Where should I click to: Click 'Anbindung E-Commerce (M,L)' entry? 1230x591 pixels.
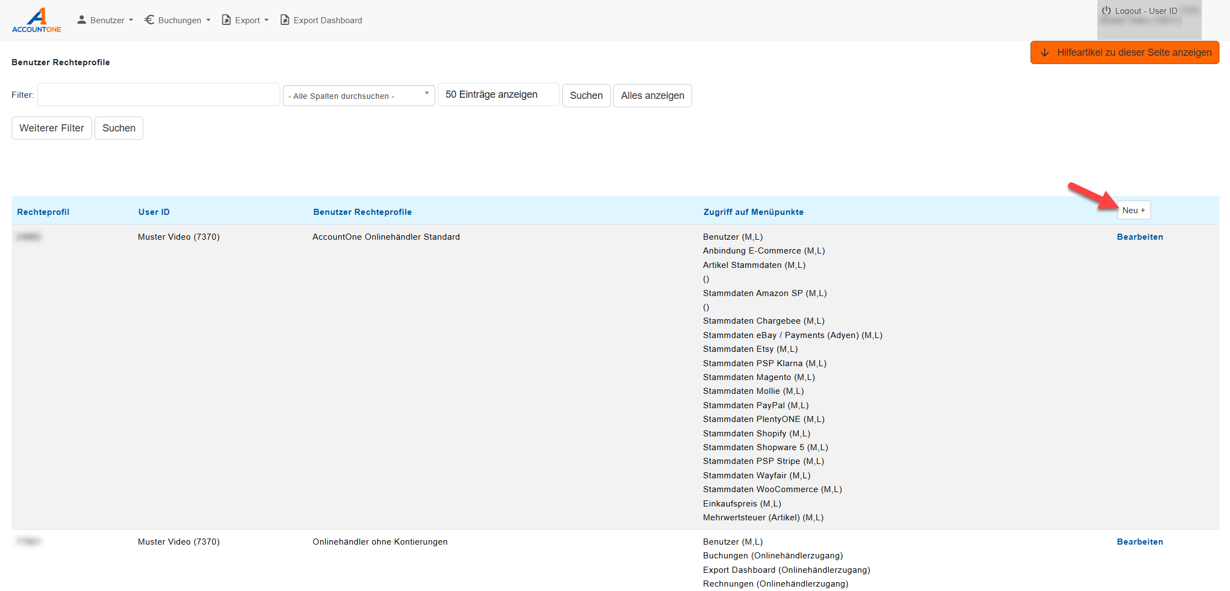[x=763, y=251]
